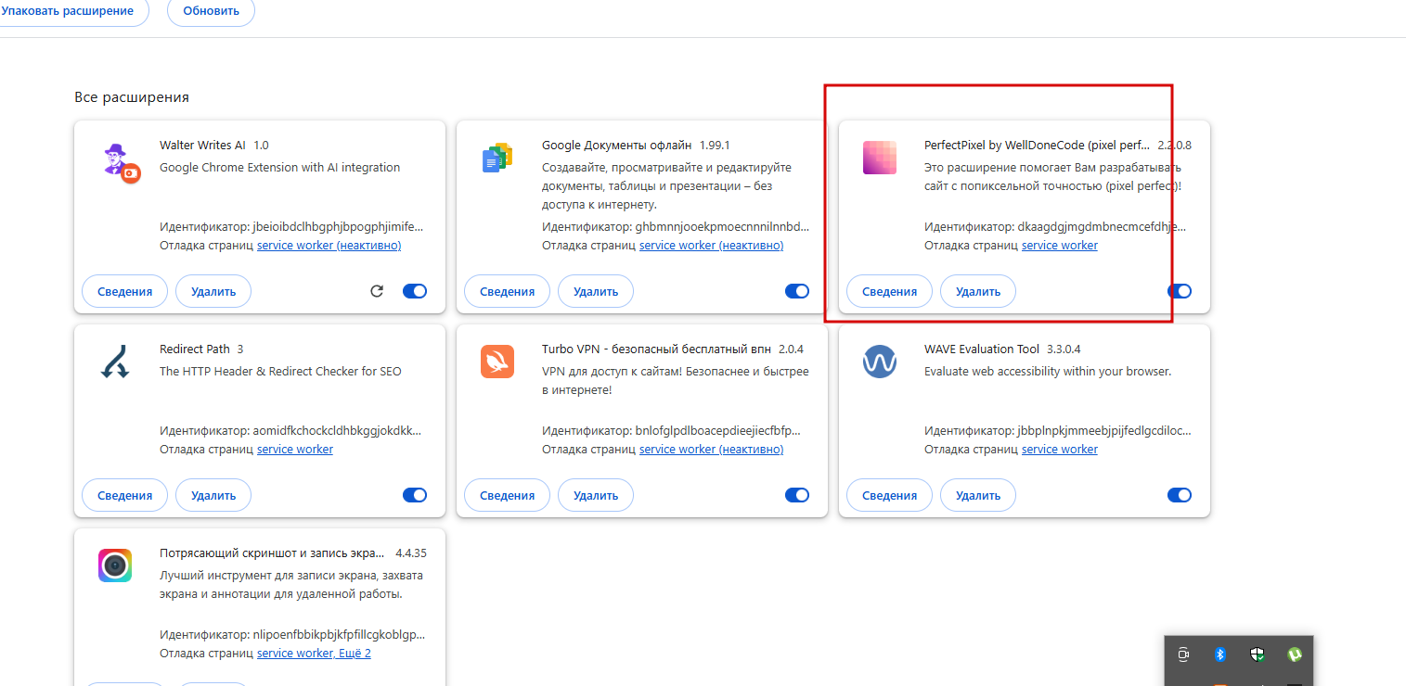This screenshot has height=686, width=1406.
Task: Click the Turbo VPN extension icon
Action: tap(497, 362)
